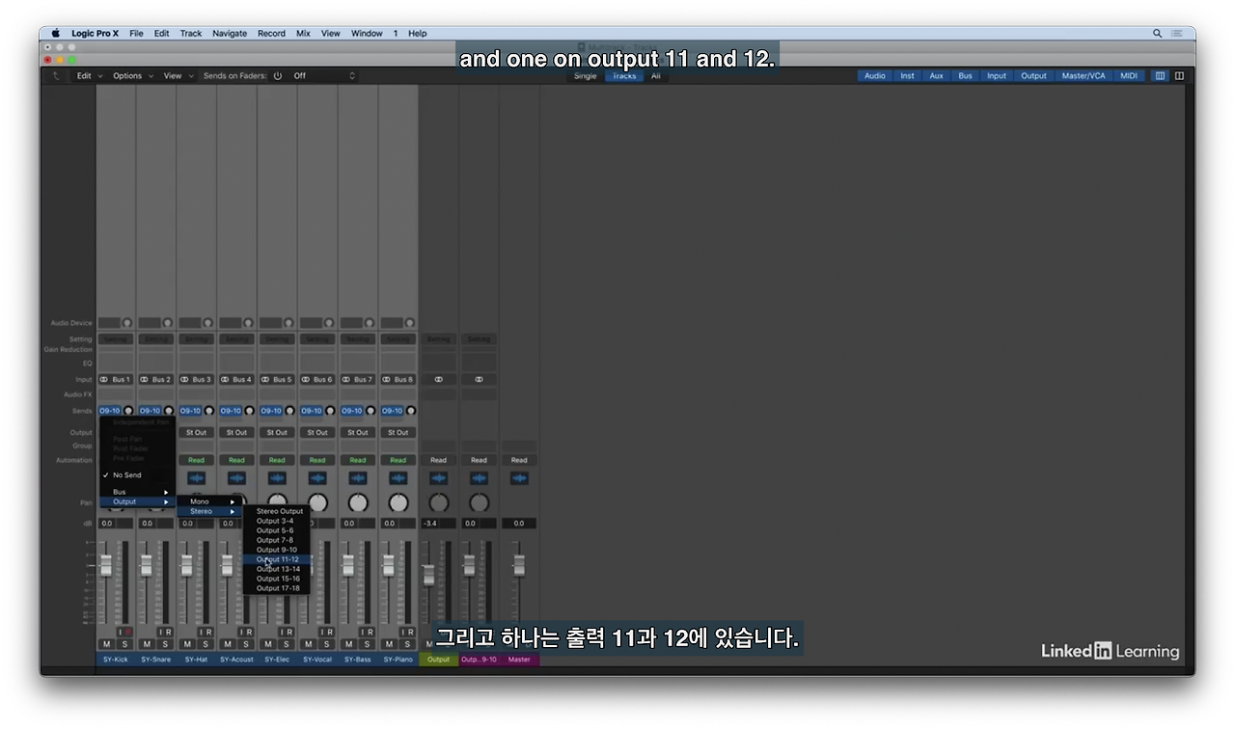The image size is (1235, 729).
Task: Click send level knob on SY-Bass strip
Action: coord(370,411)
